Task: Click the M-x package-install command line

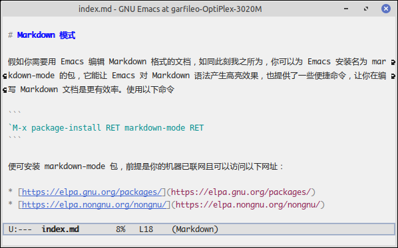Action: point(106,128)
